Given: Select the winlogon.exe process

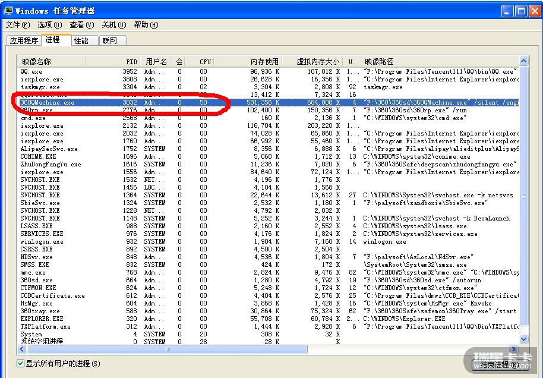Looking at the screenshot, I should coord(268,241).
